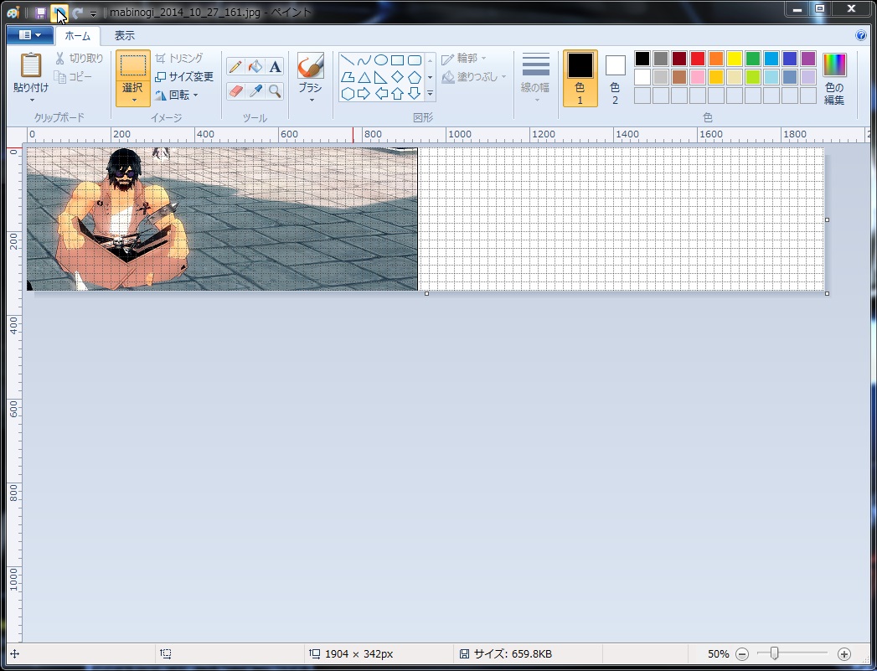Pick the pink palette swatch

698,76
